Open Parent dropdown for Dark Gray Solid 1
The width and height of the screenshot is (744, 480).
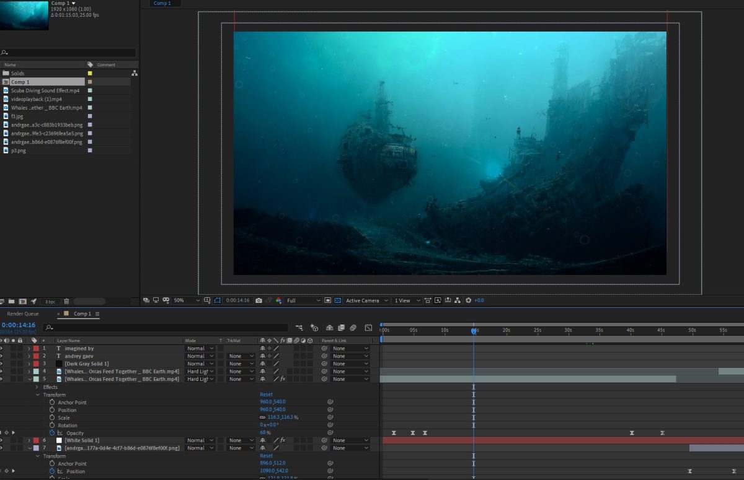[351, 364]
